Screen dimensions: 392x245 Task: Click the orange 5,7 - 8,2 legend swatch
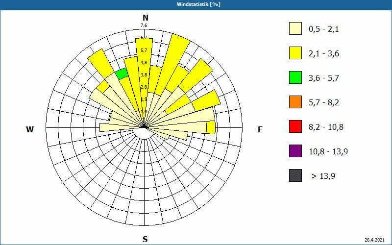coord(295,102)
